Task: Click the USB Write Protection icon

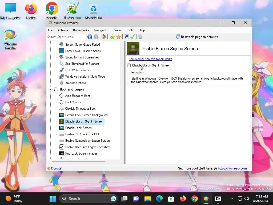Action: 62,70
